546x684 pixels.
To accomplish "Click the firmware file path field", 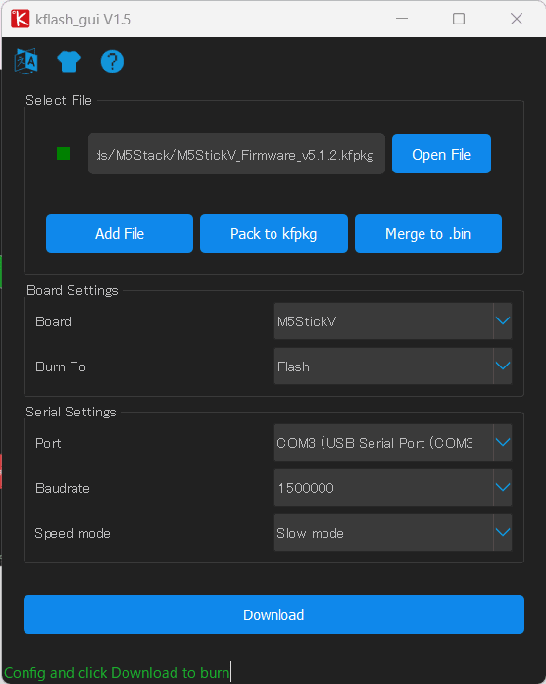I will (236, 154).
